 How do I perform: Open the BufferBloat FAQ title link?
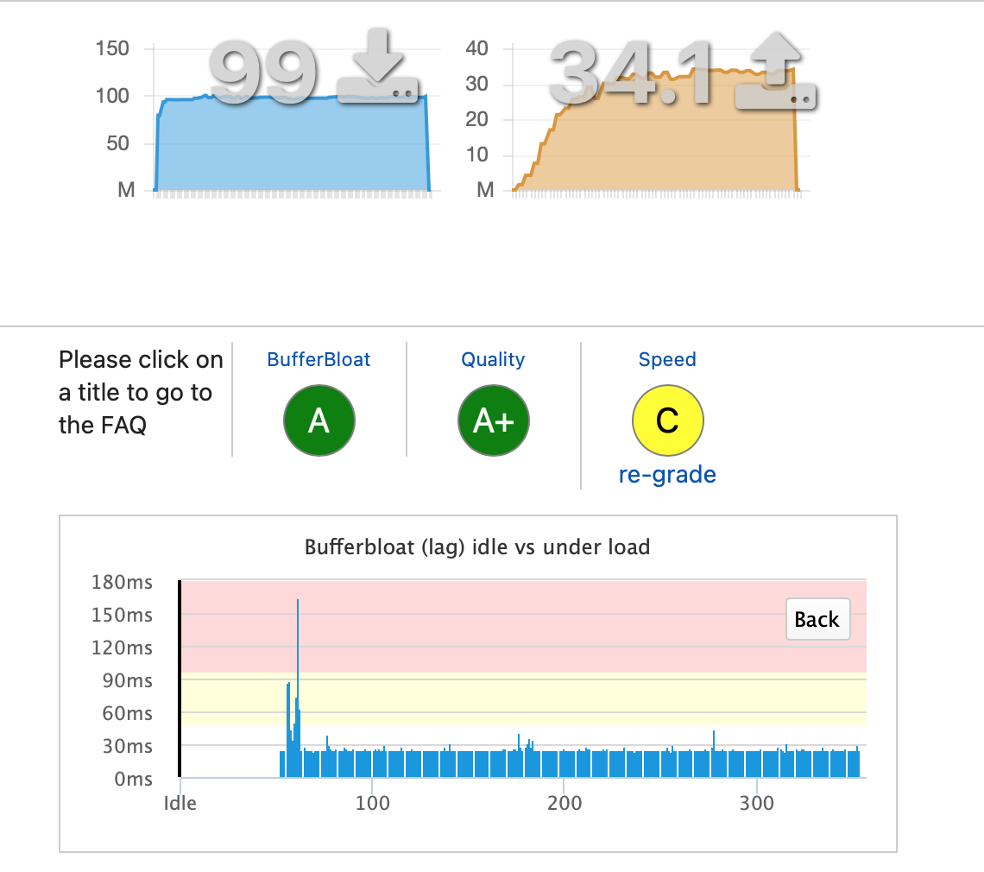[x=319, y=359]
